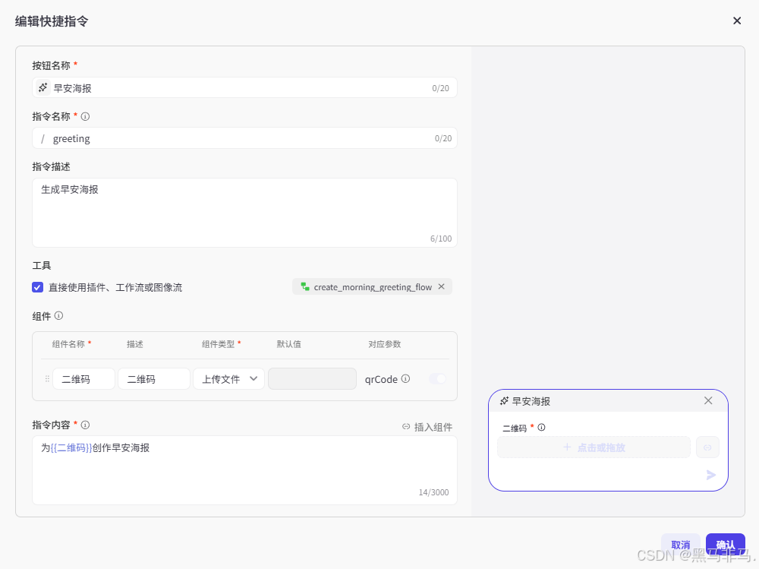Click the link button beside upload area
Viewport: 759px width, 569px height.
[x=707, y=447]
